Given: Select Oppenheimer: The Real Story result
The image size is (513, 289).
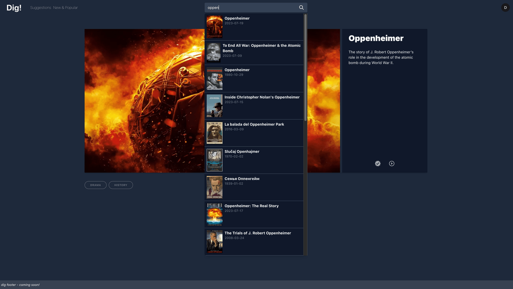Looking at the screenshot, I should pos(254,214).
